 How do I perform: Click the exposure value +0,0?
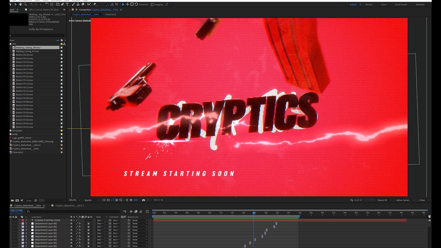pyautogui.click(x=135, y=200)
